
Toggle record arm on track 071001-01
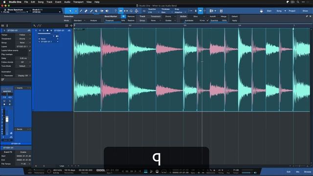[47, 30]
